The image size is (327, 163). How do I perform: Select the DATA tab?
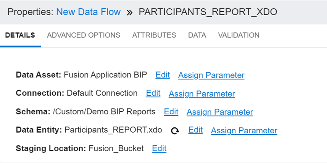click(197, 35)
